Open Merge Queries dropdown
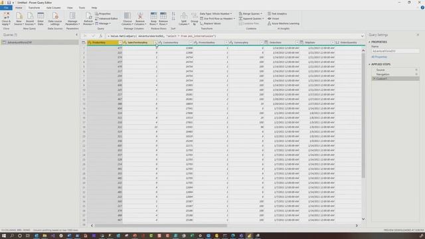 coord(250,13)
